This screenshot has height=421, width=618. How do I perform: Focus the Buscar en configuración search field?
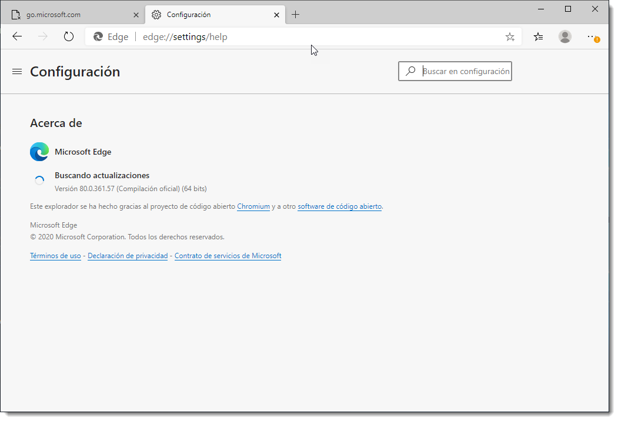click(x=455, y=71)
